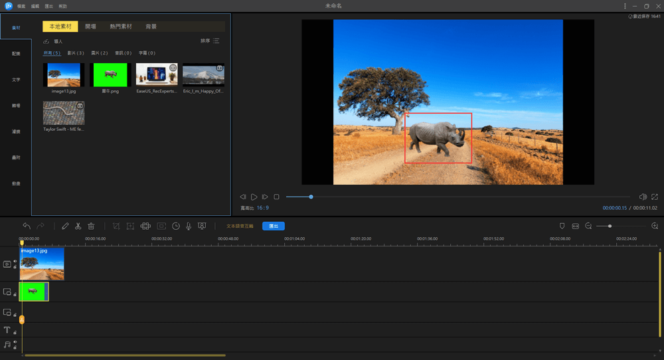
Task: Mute the music track with its speaker icon
Action: coord(15,342)
